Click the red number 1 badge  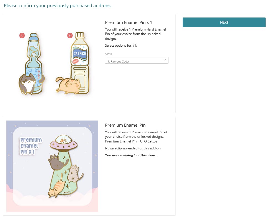22,36
